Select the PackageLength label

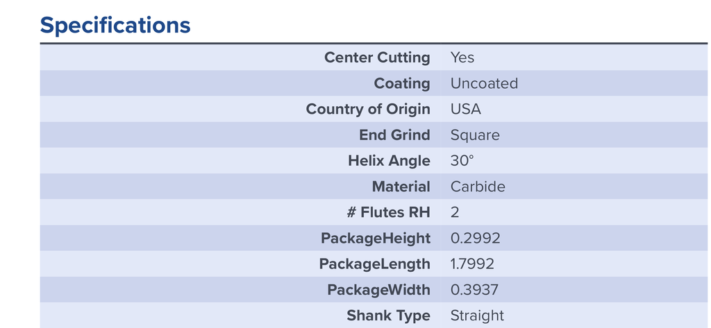click(374, 264)
